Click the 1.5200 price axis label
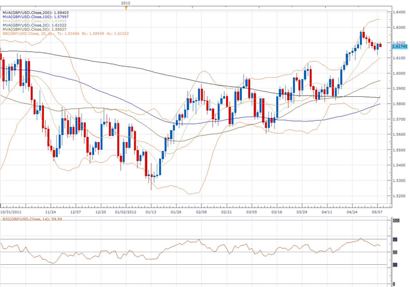 pyautogui.click(x=399, y=196)
